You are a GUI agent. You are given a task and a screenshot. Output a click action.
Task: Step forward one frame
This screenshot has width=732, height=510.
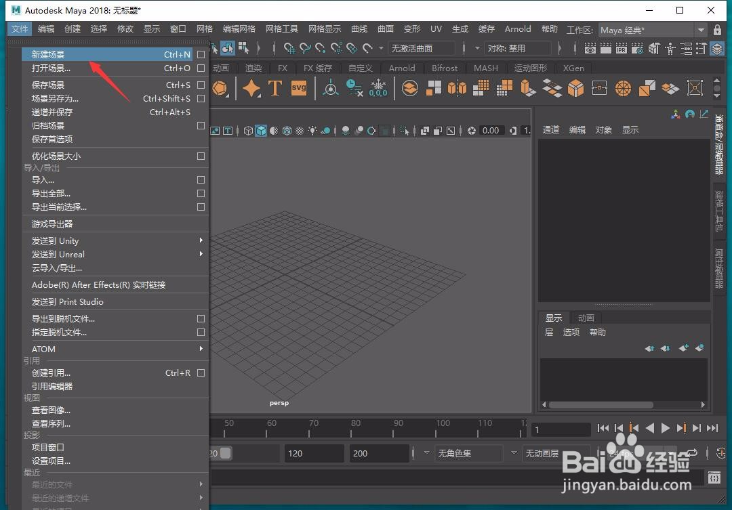point(697,428)
